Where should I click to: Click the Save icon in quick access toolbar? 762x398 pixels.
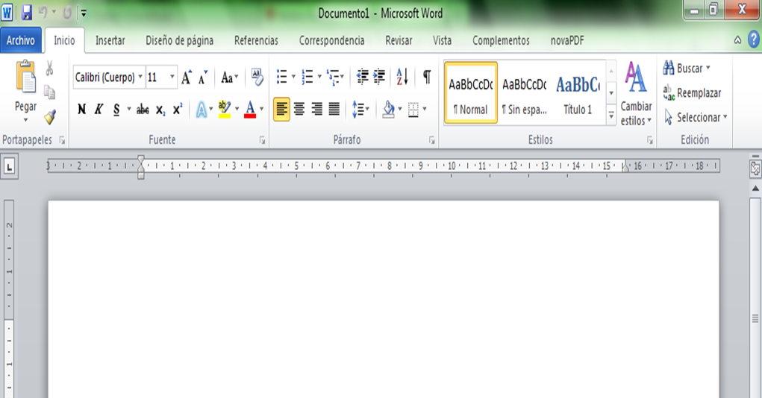[x=27, y=13]
